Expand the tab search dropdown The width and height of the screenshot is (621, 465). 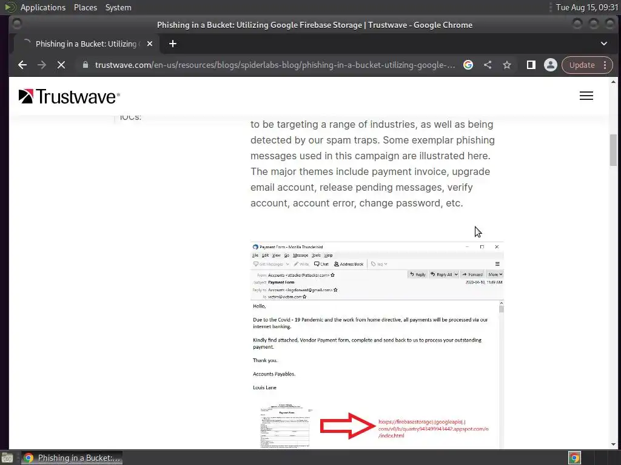pos(604,44)
